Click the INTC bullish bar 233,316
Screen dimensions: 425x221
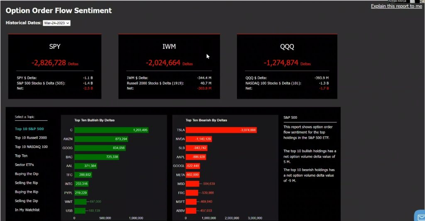click(x=82, y=184)
